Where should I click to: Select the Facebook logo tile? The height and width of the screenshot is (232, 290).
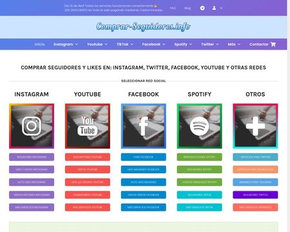point(144,126)
